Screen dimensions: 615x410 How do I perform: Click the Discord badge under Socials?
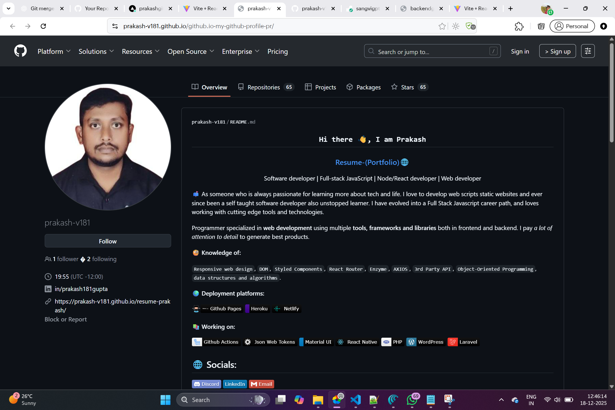206,384
